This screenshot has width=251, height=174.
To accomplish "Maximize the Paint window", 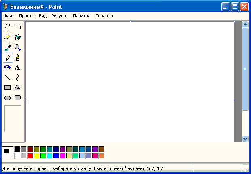I will point(235,7).
